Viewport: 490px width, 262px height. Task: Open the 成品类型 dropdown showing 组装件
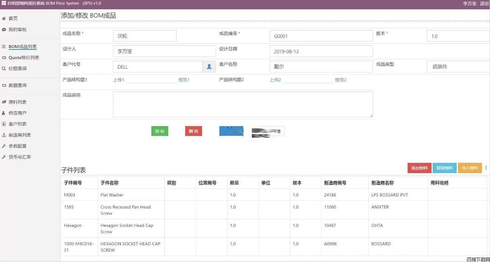tap(458, 67)
